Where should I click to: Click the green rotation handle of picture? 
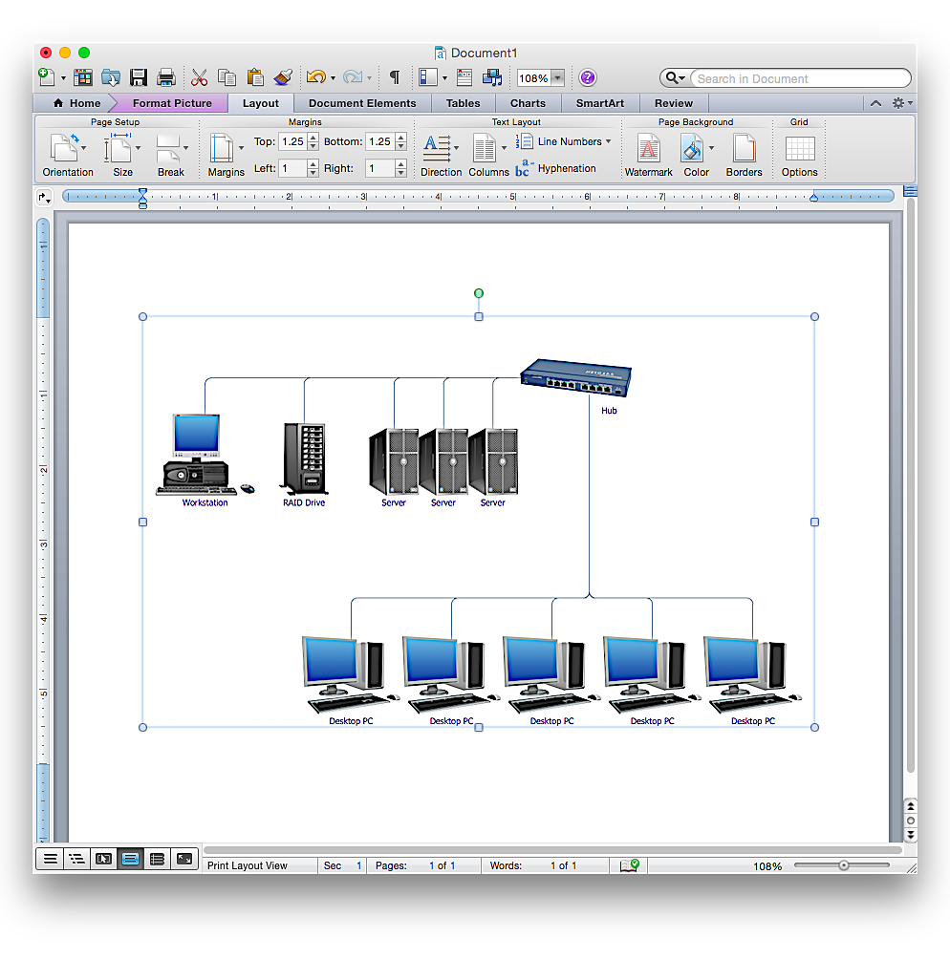click(479, 293)
